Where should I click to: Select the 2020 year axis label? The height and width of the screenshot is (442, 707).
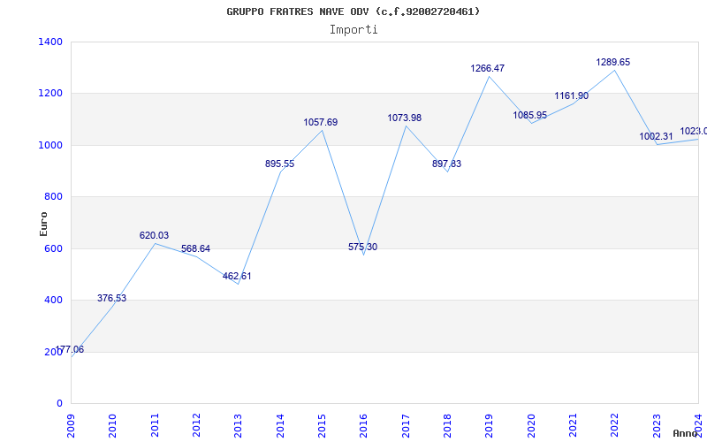531,425
